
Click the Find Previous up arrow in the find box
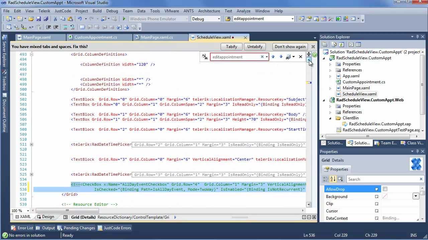pos(273,57)
